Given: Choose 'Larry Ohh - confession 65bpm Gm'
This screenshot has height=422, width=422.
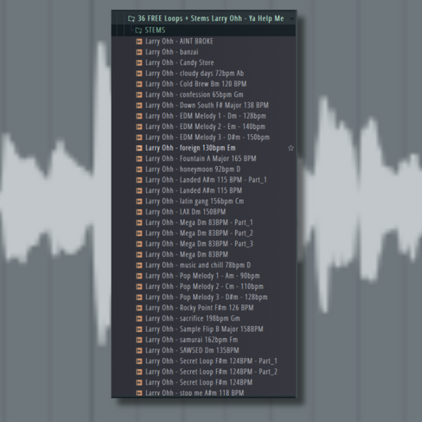Looking at the screenshot, I should point(194,95).
